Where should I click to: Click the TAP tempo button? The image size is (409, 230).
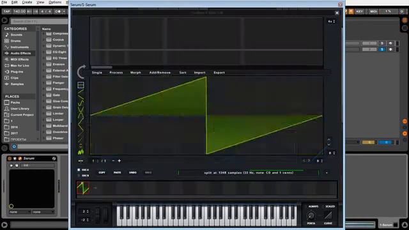(x=6, y=11)
